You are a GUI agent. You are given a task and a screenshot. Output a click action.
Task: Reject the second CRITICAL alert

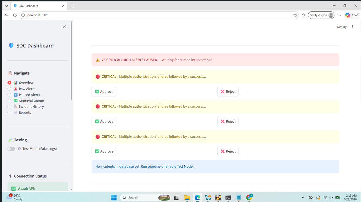click(228, 121)
